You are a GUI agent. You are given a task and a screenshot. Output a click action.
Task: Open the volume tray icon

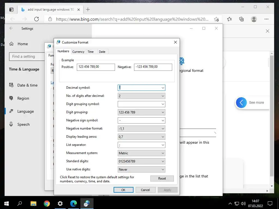pos(243,204)
